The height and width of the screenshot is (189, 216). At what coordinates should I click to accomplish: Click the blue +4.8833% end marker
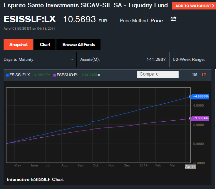click(x=200, y=96)
